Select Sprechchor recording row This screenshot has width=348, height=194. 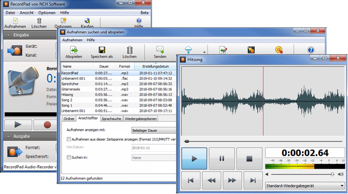pos(118,84)
